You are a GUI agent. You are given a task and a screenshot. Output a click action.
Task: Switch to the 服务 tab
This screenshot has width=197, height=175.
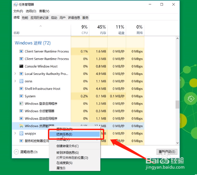click(85, 18)
